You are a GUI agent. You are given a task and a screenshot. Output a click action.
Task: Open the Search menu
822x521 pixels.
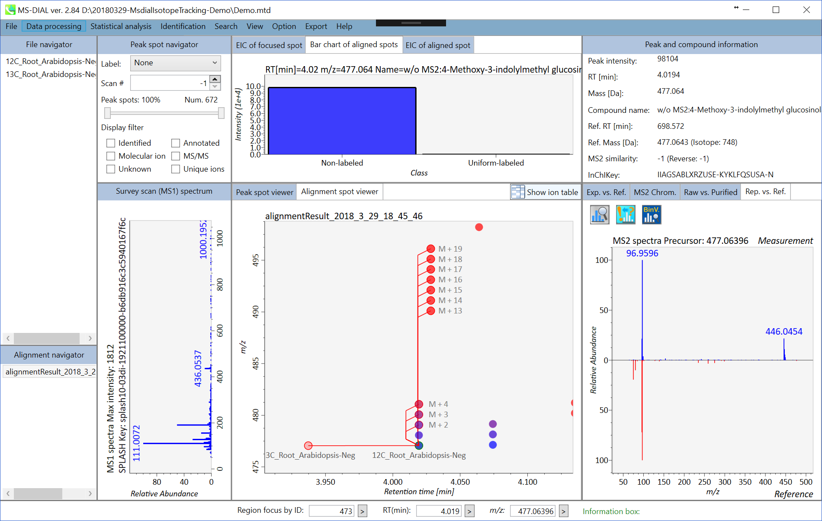(x=226, y=26)
